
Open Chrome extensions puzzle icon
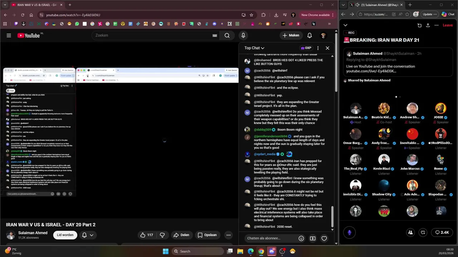pyautogui.click(x=264, y=15)
